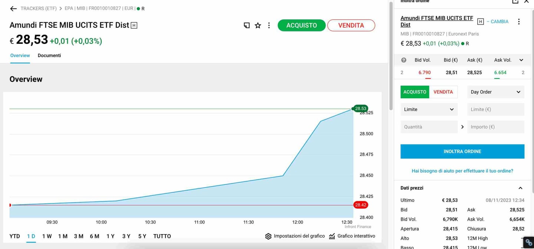Select the Overview tab

20,56
